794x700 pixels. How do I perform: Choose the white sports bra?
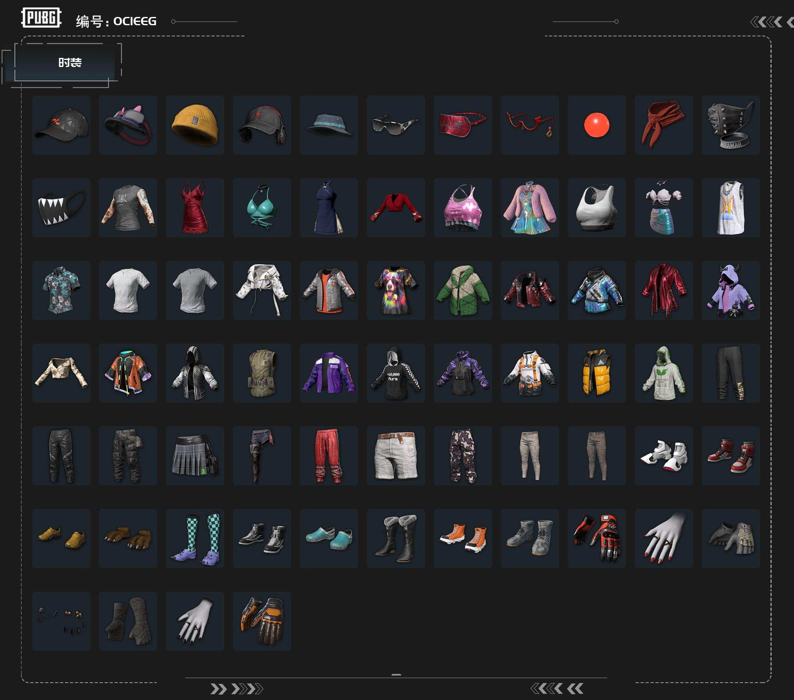click(597, 208)
